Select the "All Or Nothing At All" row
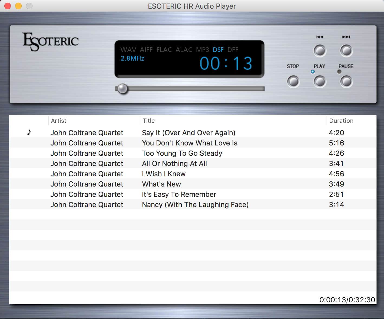Image resolution: width=384 pixels, height=319 pixels. (x=174, y=164)
